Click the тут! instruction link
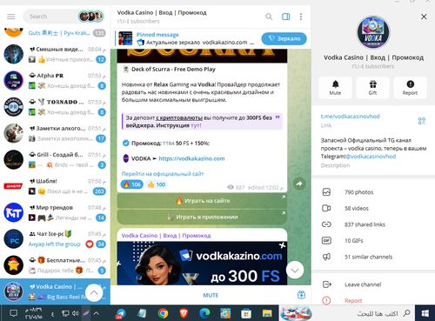The height and width of the screenshot is (321, 435). 196,125
